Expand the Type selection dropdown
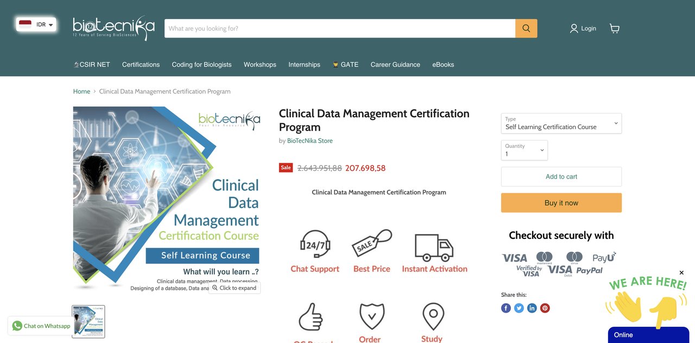Viewport: 695px width, 343px height. coord(561,123)
